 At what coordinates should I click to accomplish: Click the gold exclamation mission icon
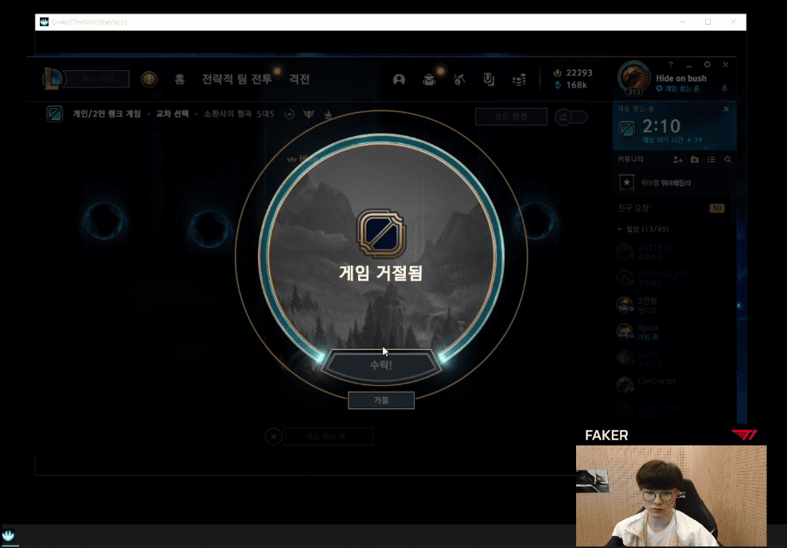pyautogui.click(x=149, y=80)
